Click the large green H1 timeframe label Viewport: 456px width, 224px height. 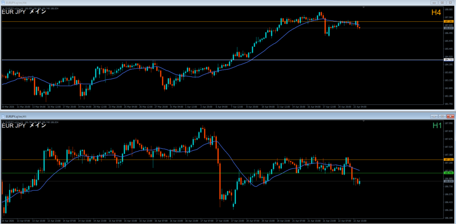pyautogui.click(x=437, y=126)
